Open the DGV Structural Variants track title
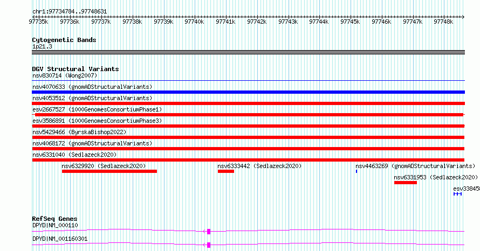The height and width of the screenshot is (251, 480). tap(76, 69)
